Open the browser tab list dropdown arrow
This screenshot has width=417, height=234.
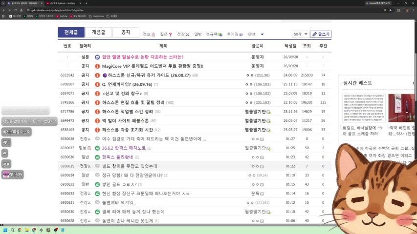click(3, 3)
